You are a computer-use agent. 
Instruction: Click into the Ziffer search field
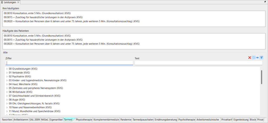[x=69, y=63]
